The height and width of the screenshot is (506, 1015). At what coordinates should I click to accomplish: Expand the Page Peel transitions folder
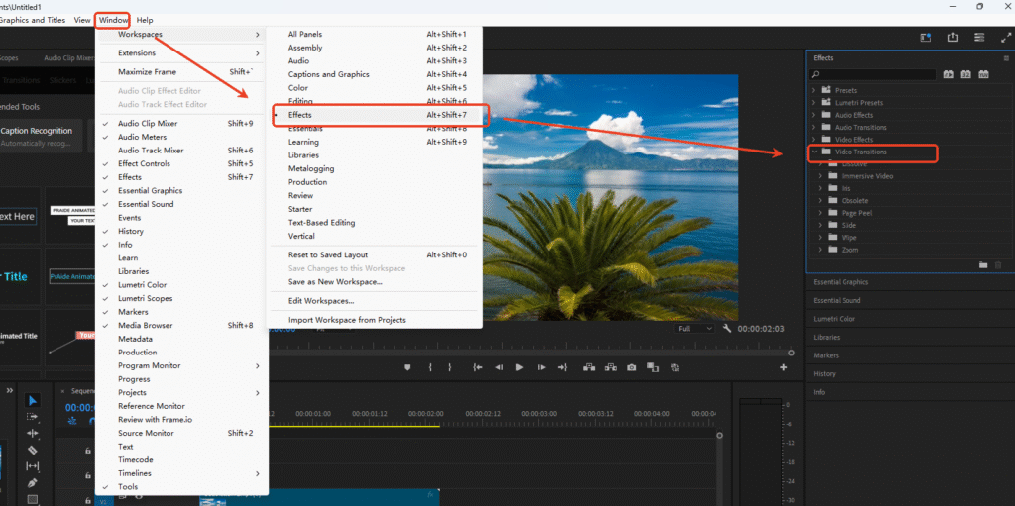[820, 213]
